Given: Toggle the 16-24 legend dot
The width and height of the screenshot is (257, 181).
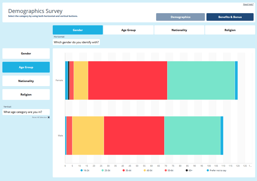Looking at the screenshot, I should tap(81, 170).
